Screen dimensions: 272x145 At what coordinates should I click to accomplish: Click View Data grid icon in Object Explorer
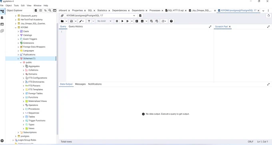[x=40, y=10]
